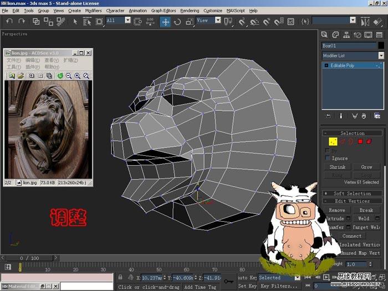
Task: Open the named selection sets dropdown
Action: pyautogui.click(x=353, y=20)
